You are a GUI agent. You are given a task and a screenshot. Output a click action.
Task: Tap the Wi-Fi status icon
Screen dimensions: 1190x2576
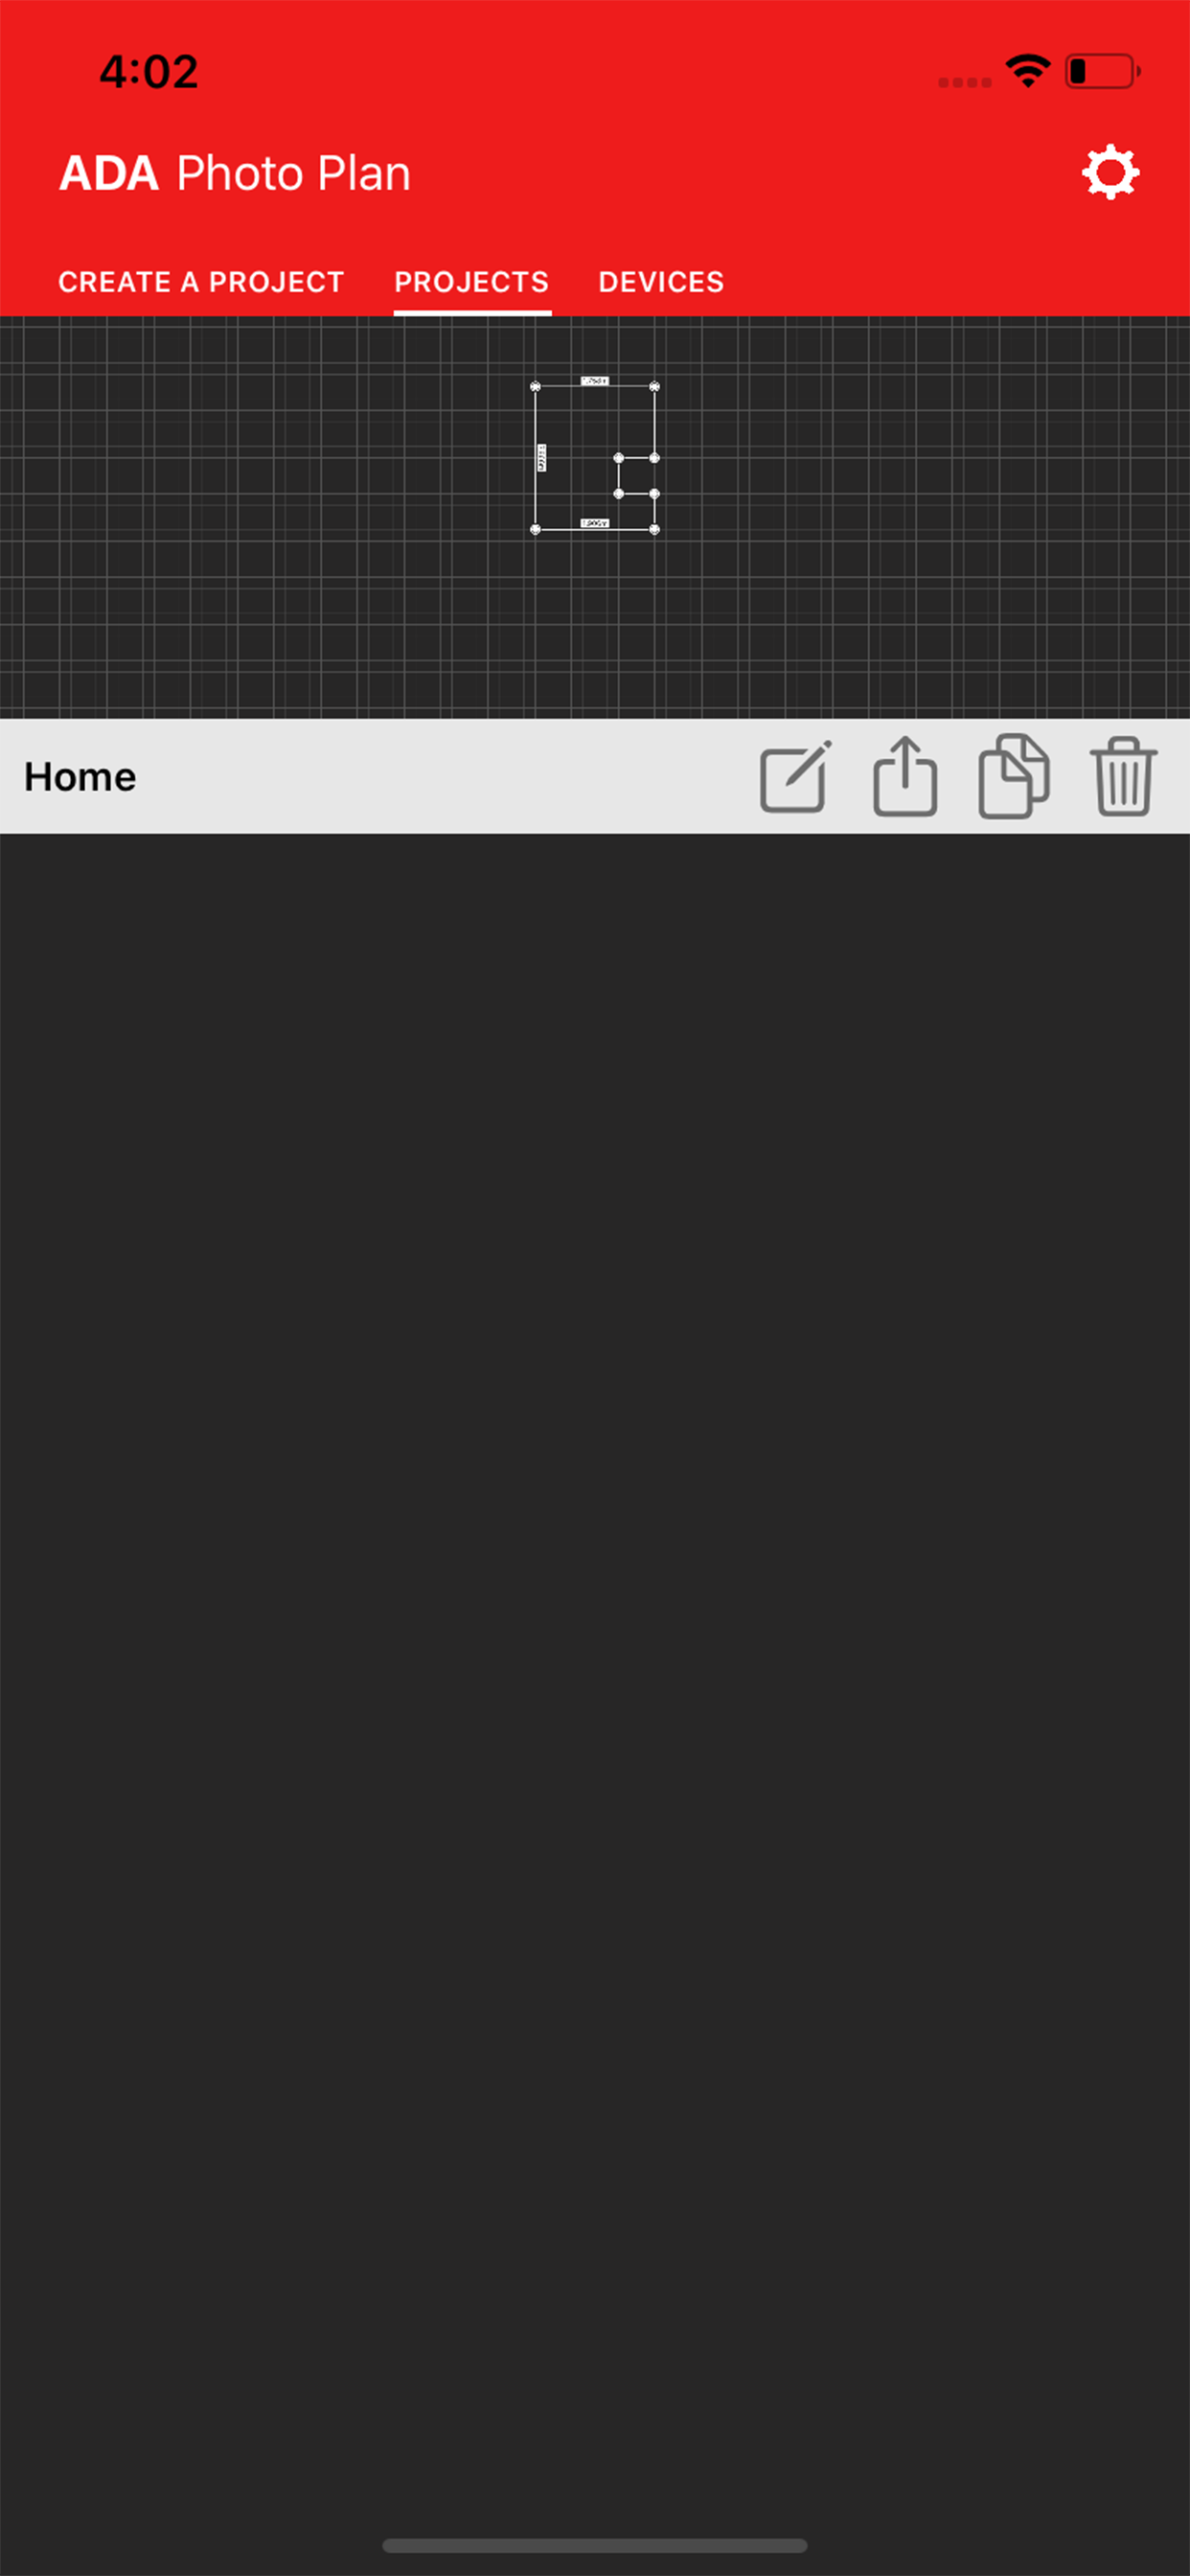(1028, 71)
